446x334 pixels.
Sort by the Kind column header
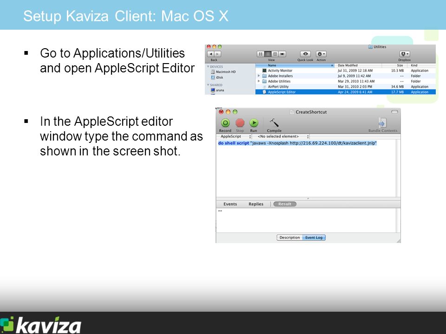click(x=421, y=65)
